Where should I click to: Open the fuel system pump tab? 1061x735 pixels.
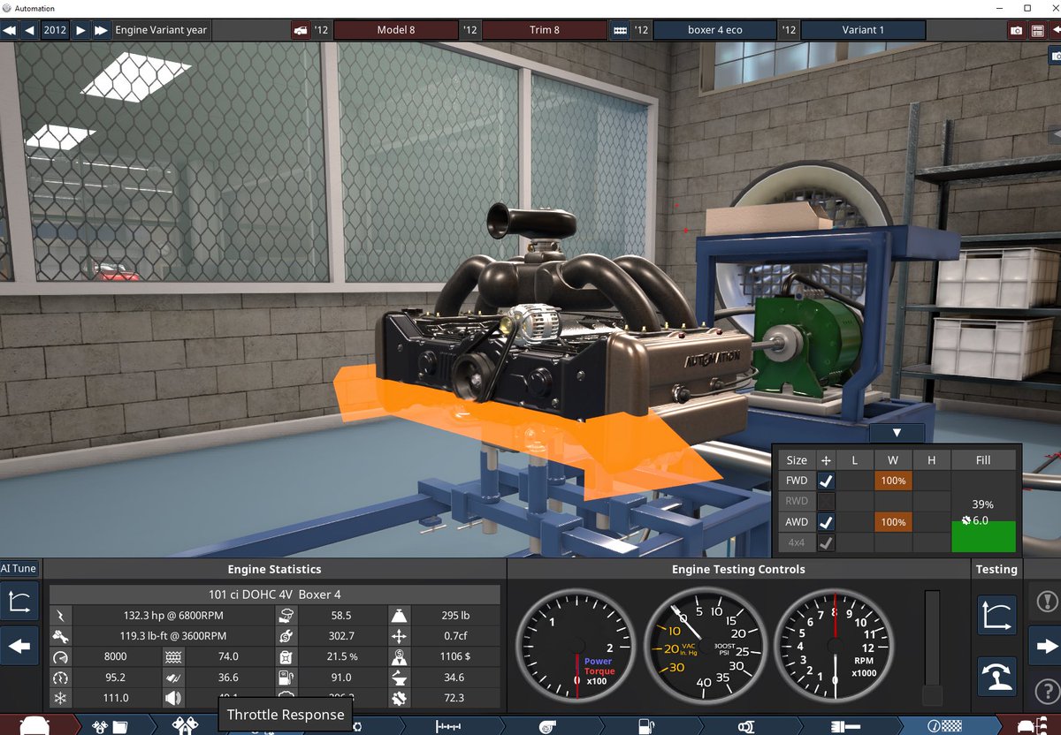(x=645, y=725)
